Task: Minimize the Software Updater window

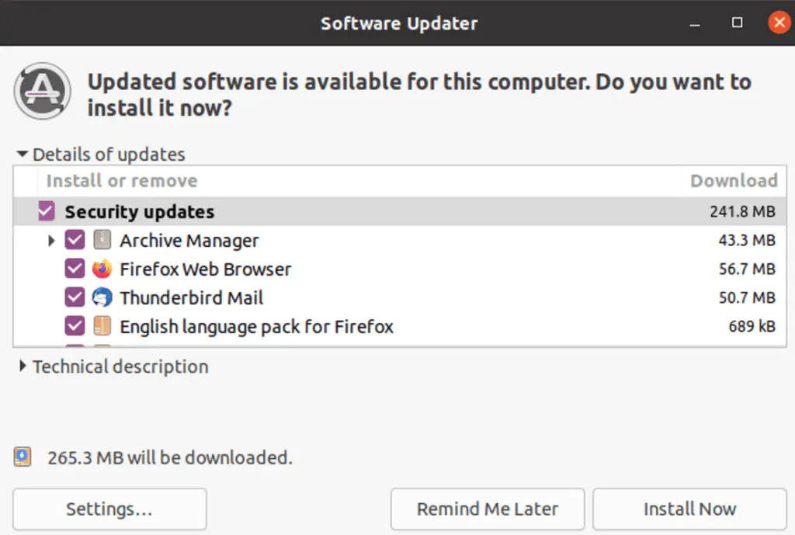Action: 695,23
